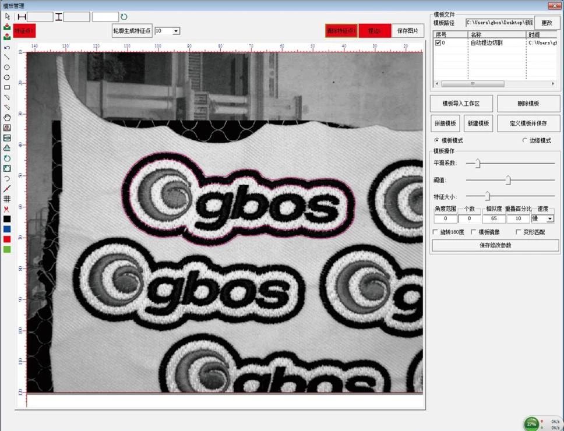Toggle checkbox for template row 0

tap(438, 43)
